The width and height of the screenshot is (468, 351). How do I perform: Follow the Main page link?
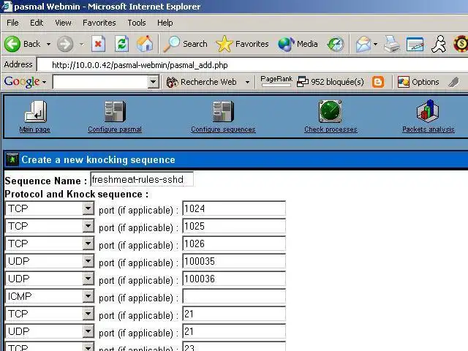[34, 129]
